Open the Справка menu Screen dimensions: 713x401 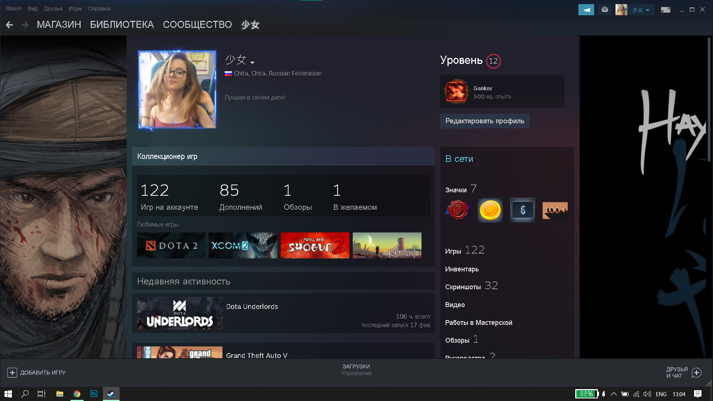coord(99,9)
